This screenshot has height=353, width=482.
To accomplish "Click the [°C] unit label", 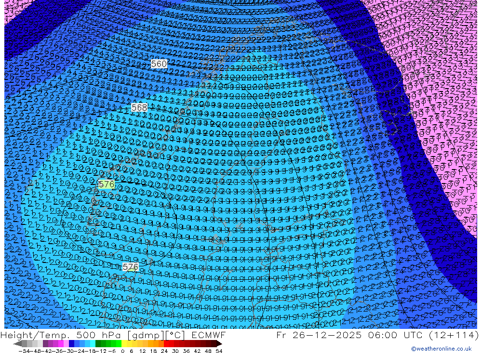I will (175, 335).
